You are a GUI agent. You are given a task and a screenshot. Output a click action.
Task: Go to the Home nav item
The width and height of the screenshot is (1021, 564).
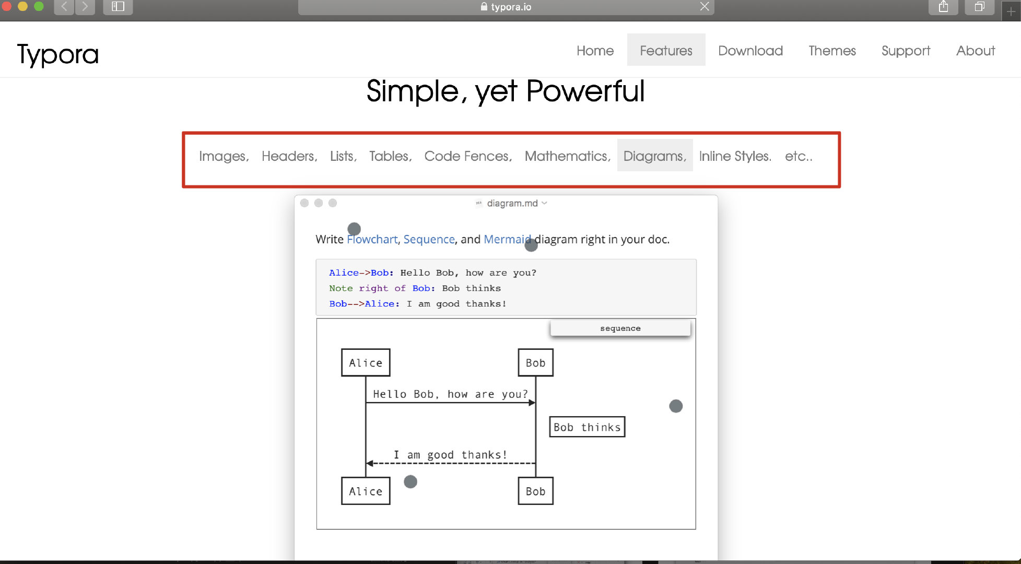click(x=595, y=50)
